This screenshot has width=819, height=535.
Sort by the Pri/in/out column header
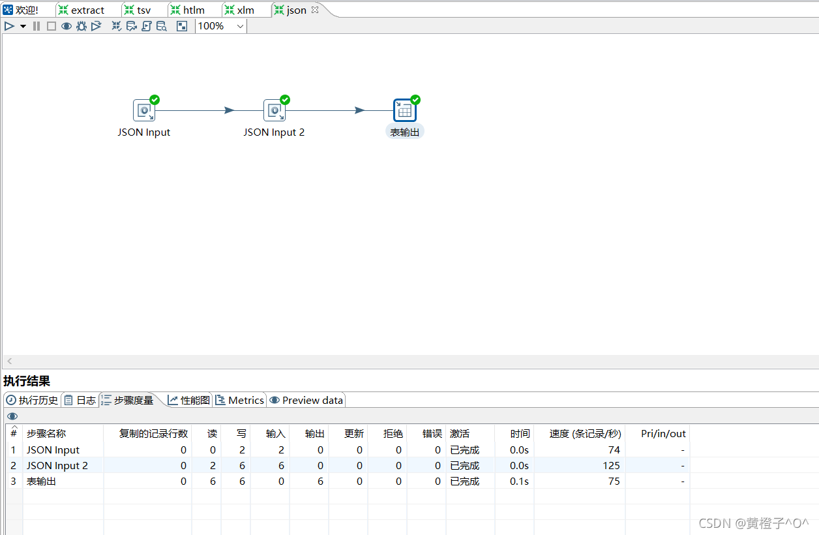pos(657,433)
